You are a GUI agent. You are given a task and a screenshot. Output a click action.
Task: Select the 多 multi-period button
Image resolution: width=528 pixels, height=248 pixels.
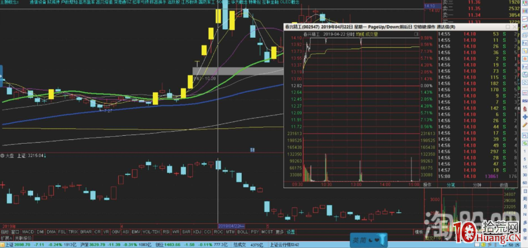point(525,222)
